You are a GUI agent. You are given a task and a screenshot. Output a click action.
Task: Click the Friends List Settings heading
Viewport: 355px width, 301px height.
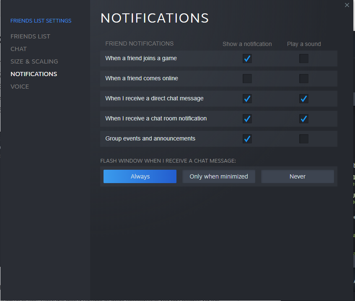tap(41, 20)
